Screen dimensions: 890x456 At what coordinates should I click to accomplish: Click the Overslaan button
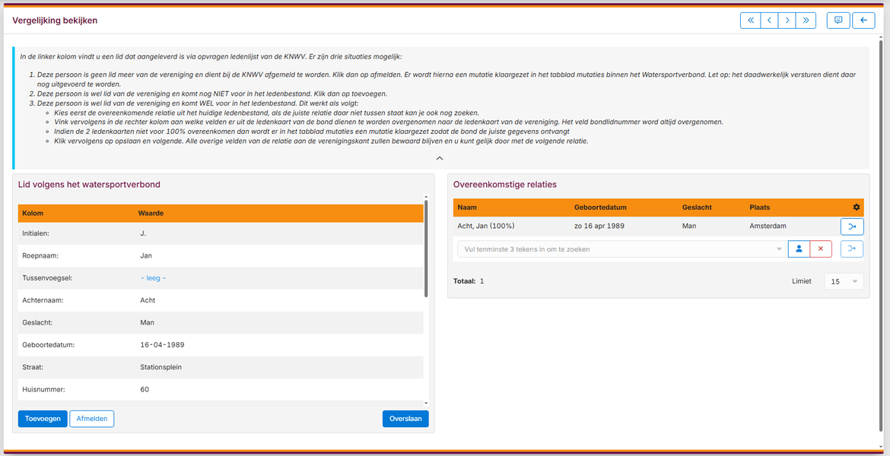[406, 419]
